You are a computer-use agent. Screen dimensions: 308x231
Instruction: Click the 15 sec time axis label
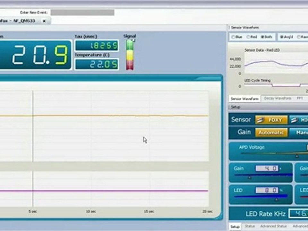149,211
